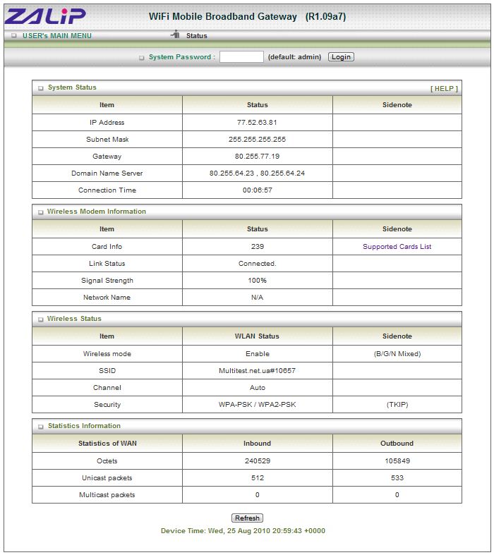
Task: Click the System Status heading
Action: [x=72, y=87]
